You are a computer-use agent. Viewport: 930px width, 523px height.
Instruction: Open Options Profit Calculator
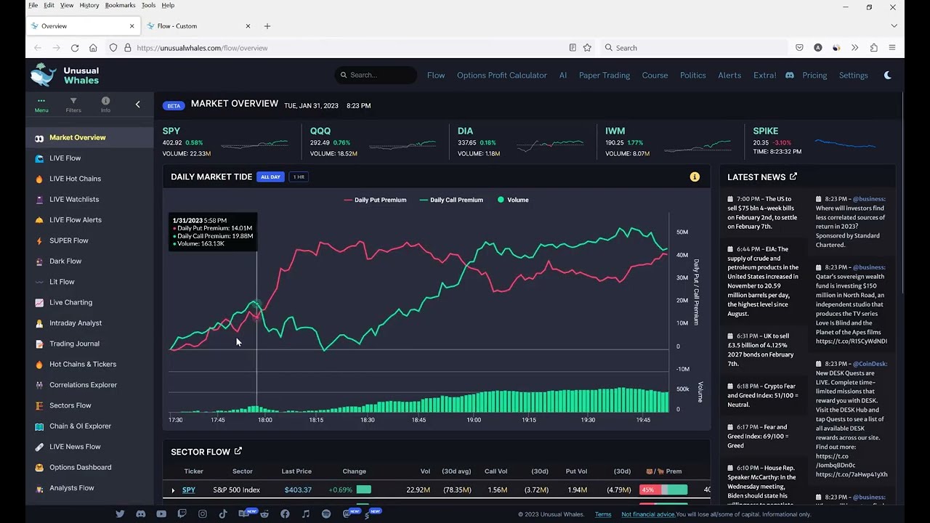click(502, 75)
